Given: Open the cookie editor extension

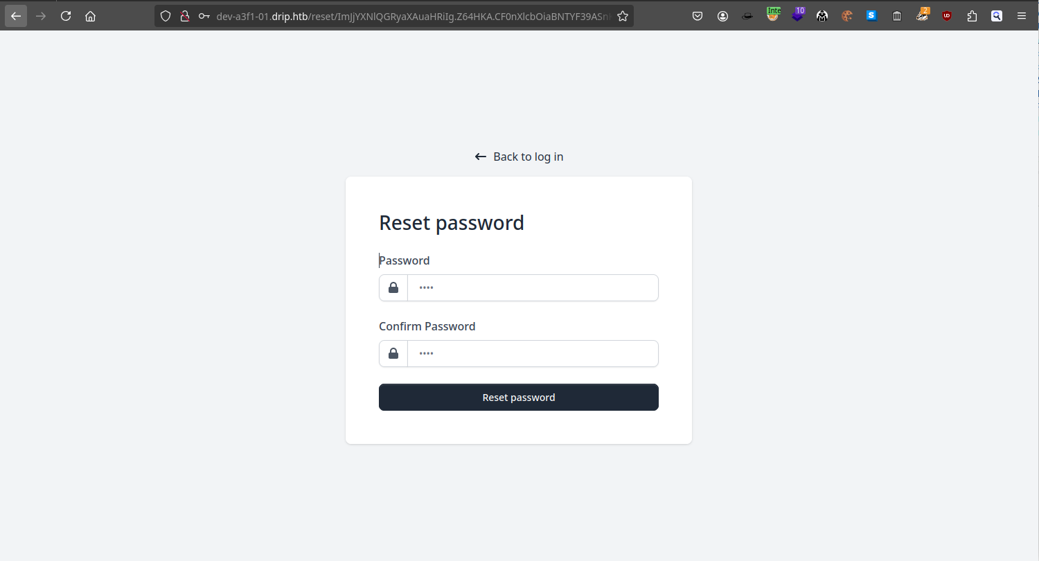Looking at the screenshot, I should (847, 16).
